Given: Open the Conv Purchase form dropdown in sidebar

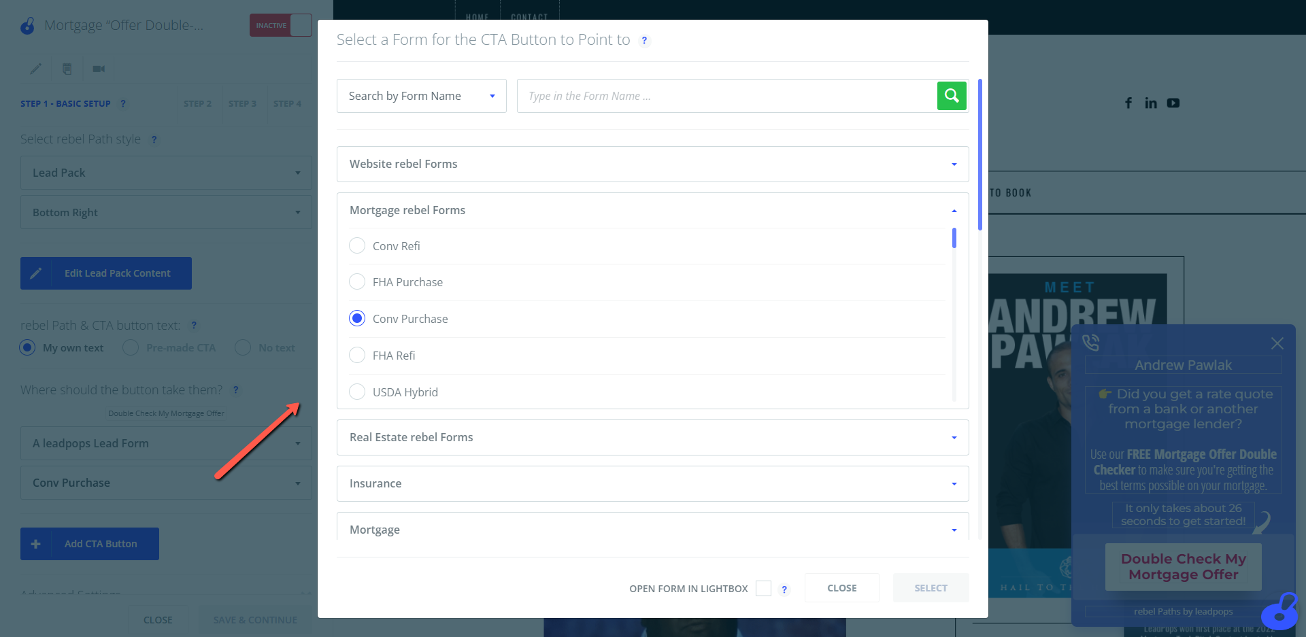Looking at the screenshot, I should tap(166, 483).
